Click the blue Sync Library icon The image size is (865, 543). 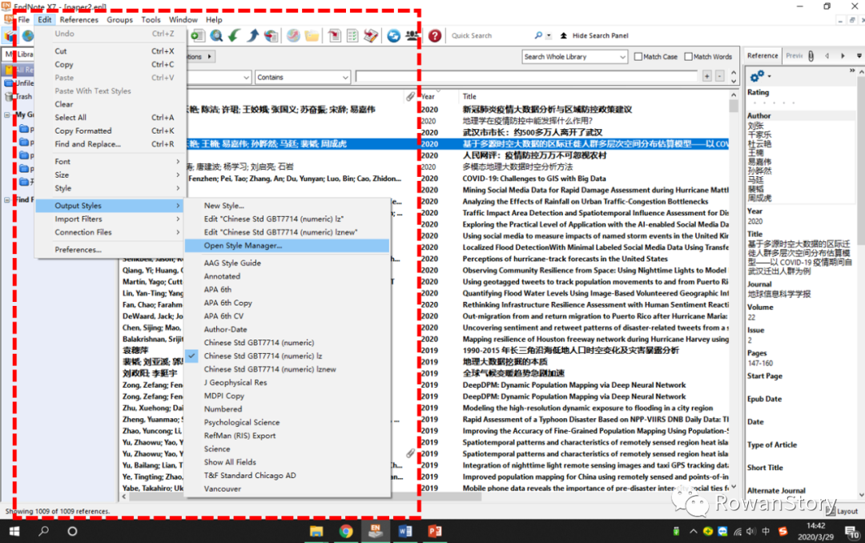tap(393, 36)
